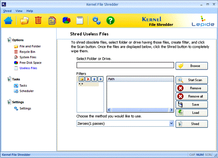Click the Load button
Screen dimensions: 218x158
[192, 113]
